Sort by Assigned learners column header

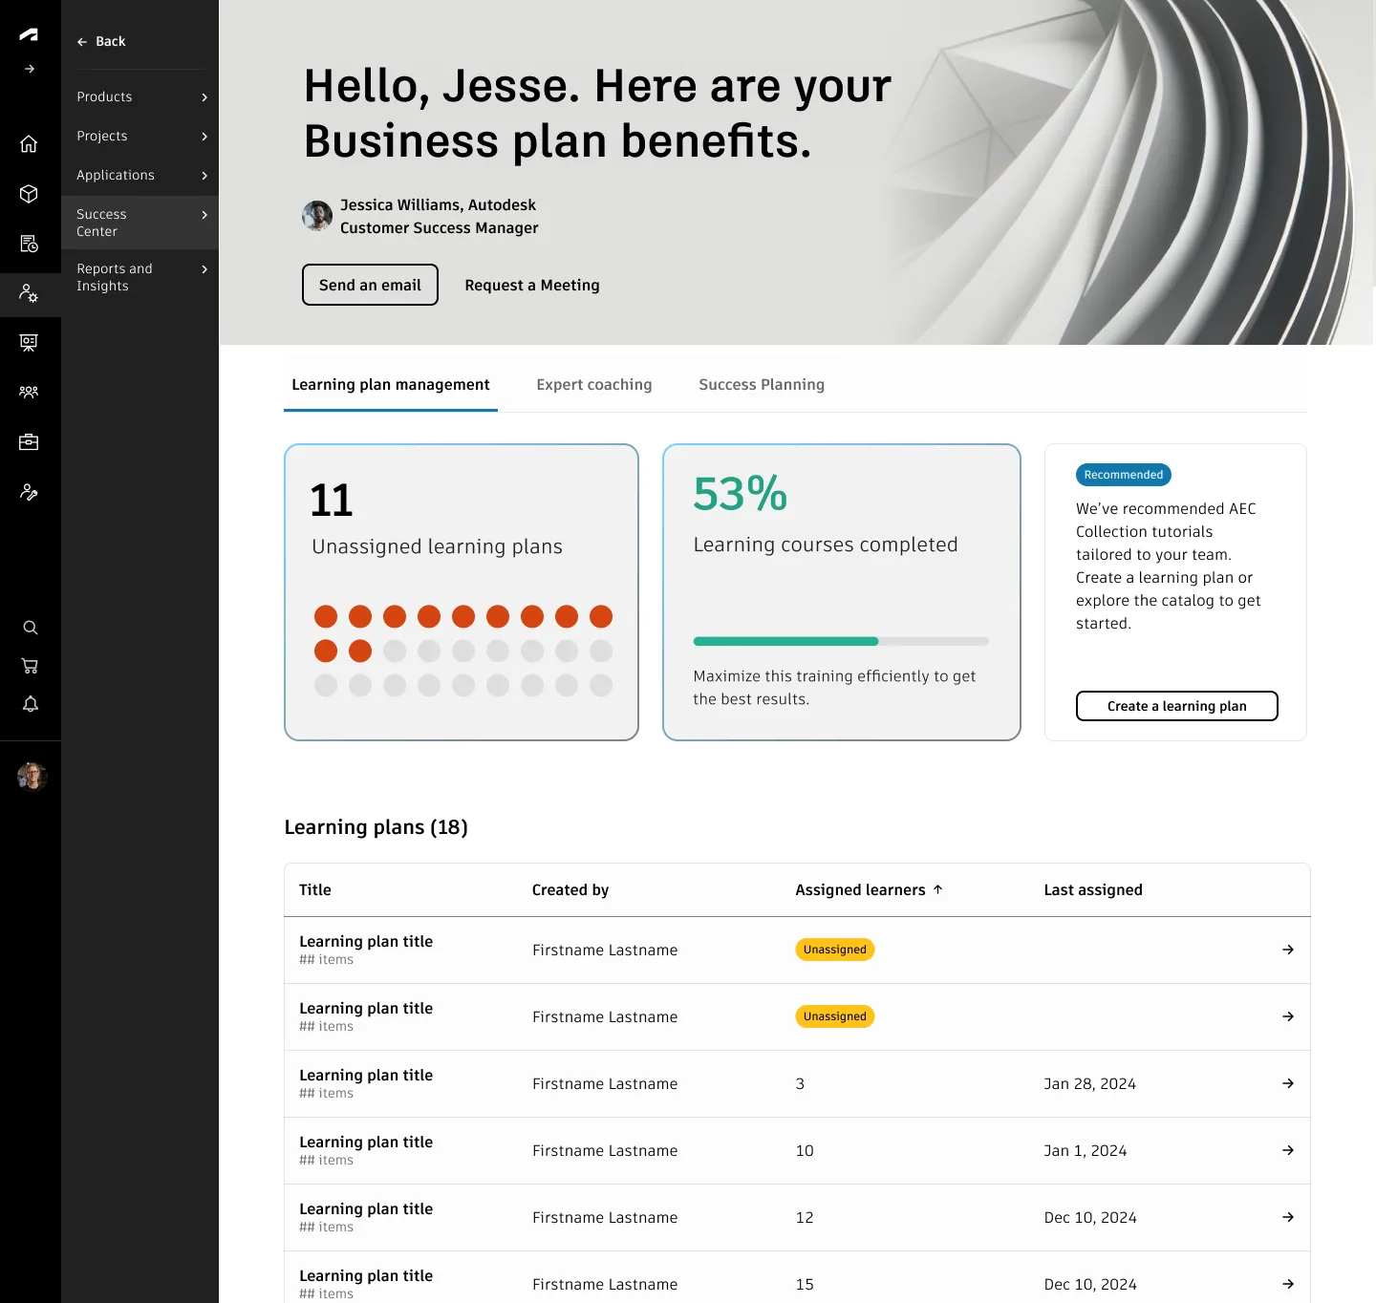click(x=861, y=889)
